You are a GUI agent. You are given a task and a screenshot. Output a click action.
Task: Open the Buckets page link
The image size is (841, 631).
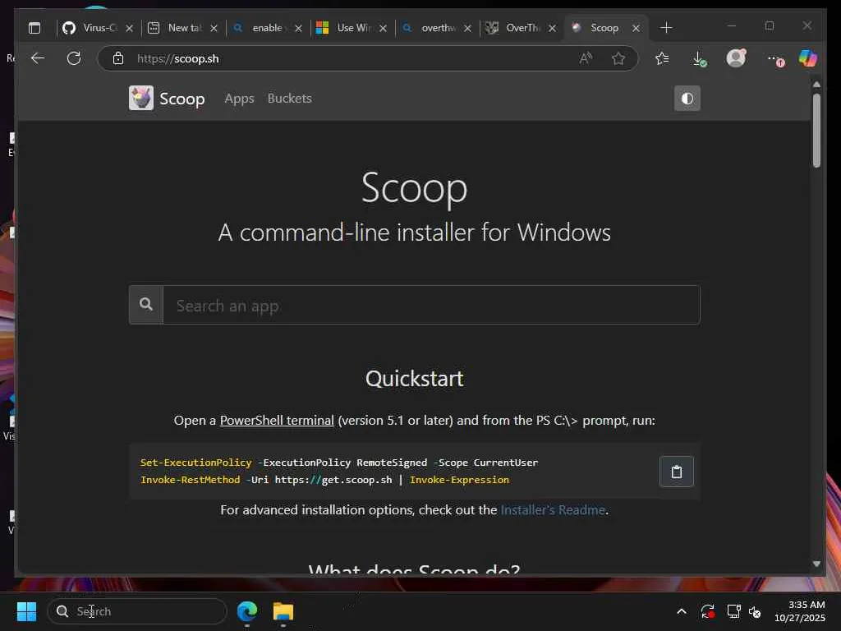pos(290,99)
